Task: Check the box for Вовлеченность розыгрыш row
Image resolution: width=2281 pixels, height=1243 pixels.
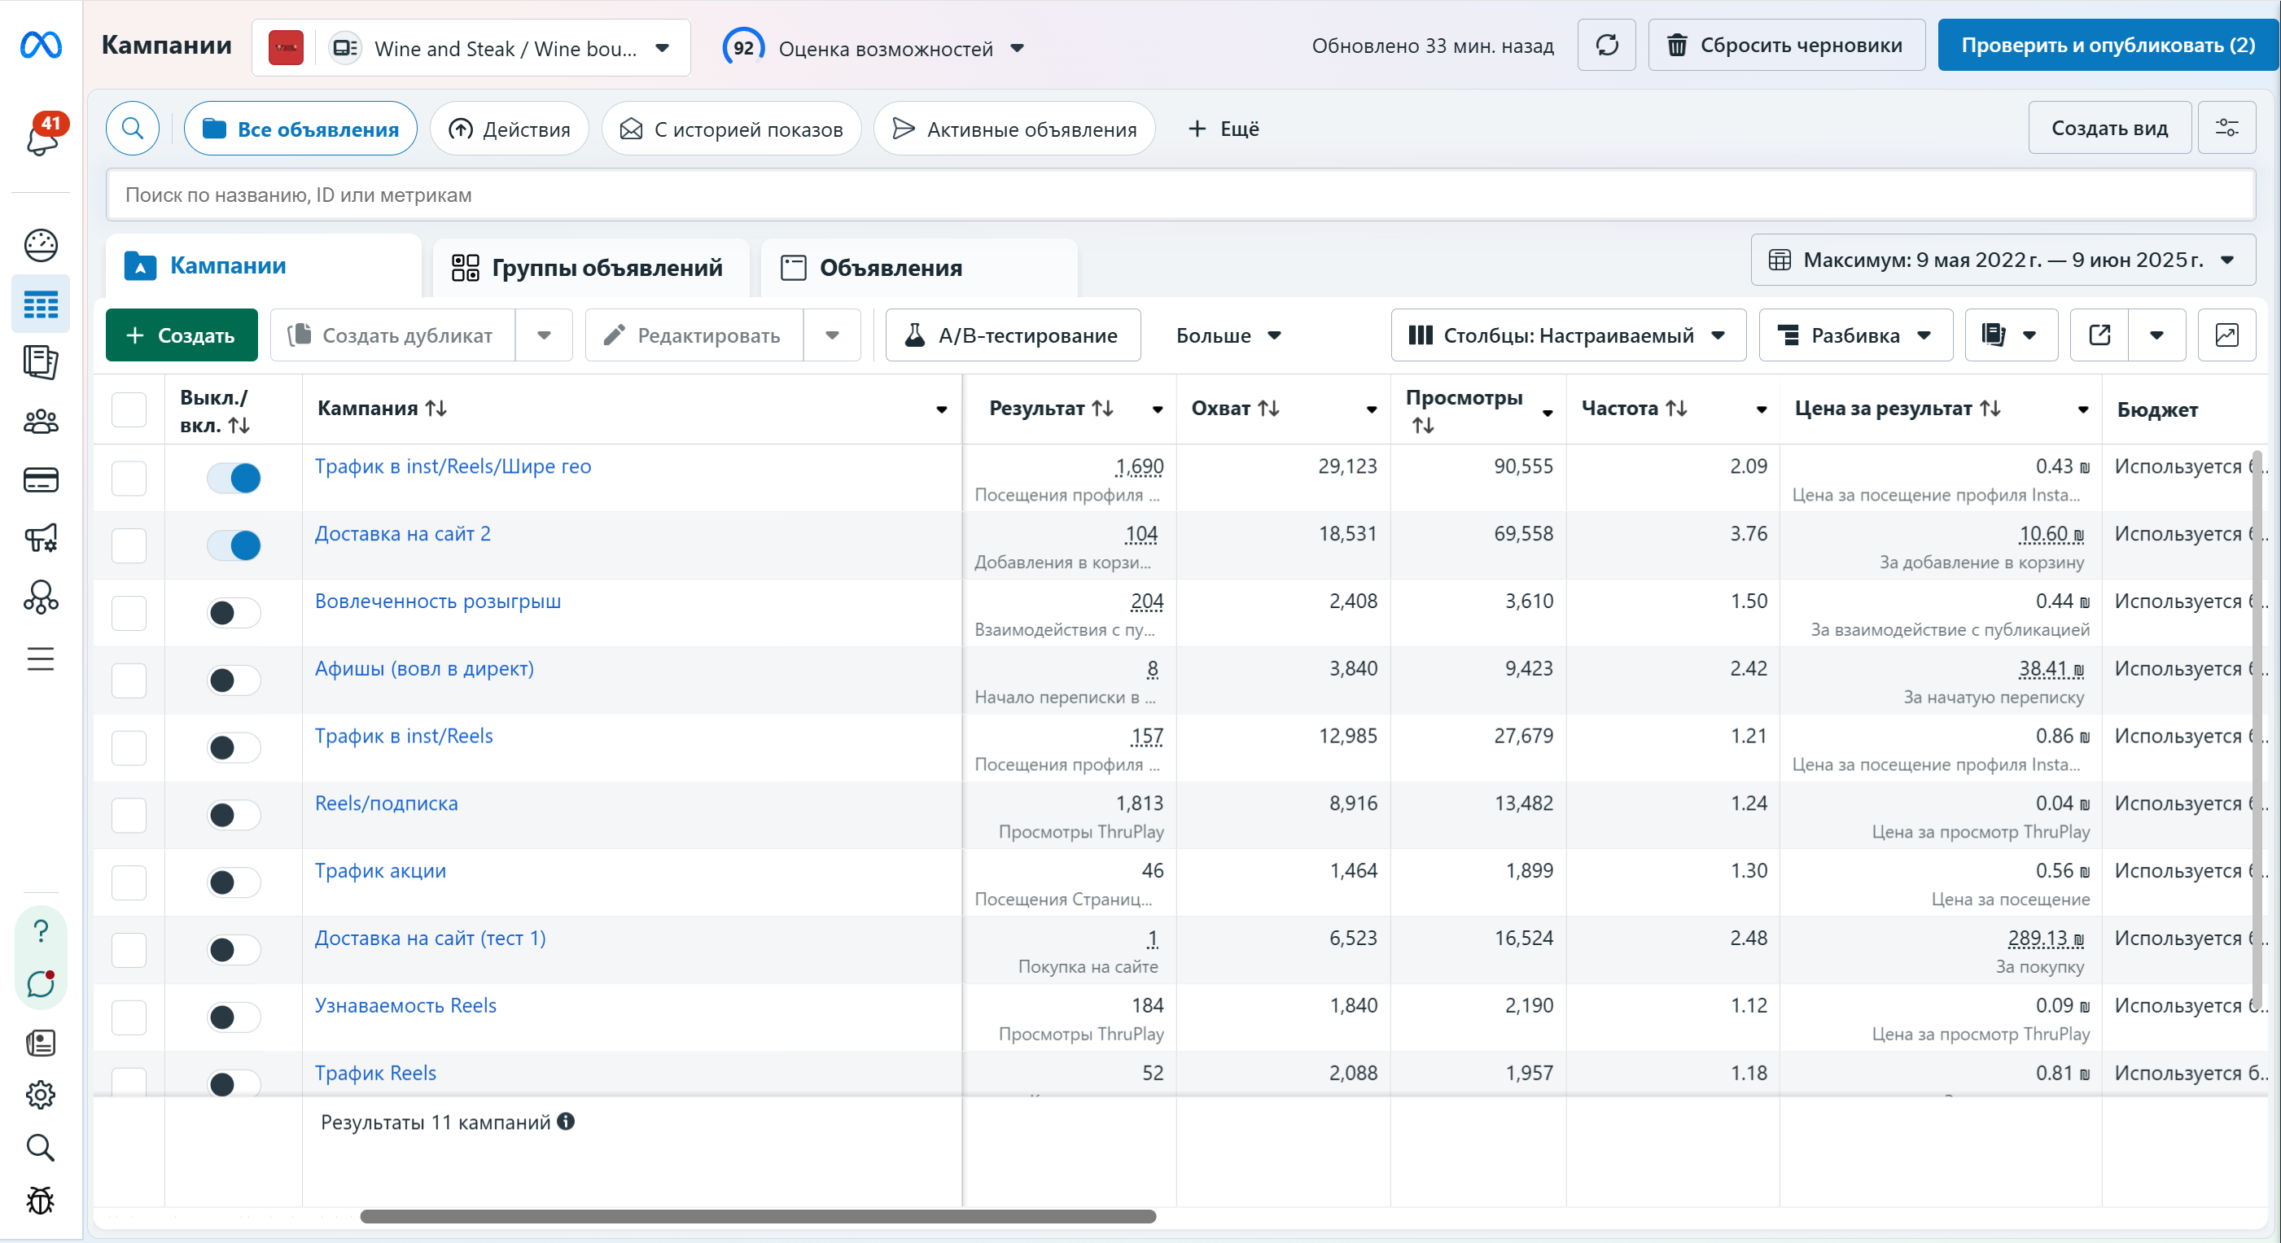Action: point(129,613)
